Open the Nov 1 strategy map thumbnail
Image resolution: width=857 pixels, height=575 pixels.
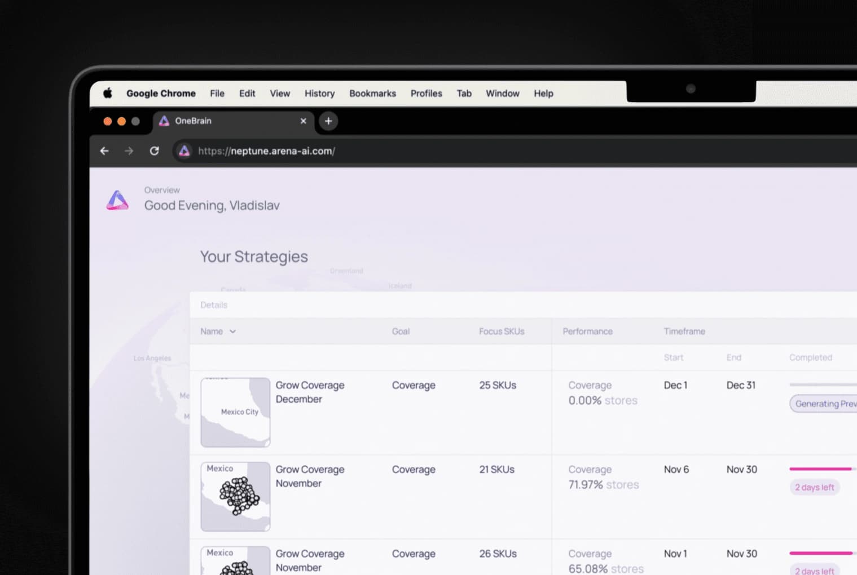coord(235,560)
